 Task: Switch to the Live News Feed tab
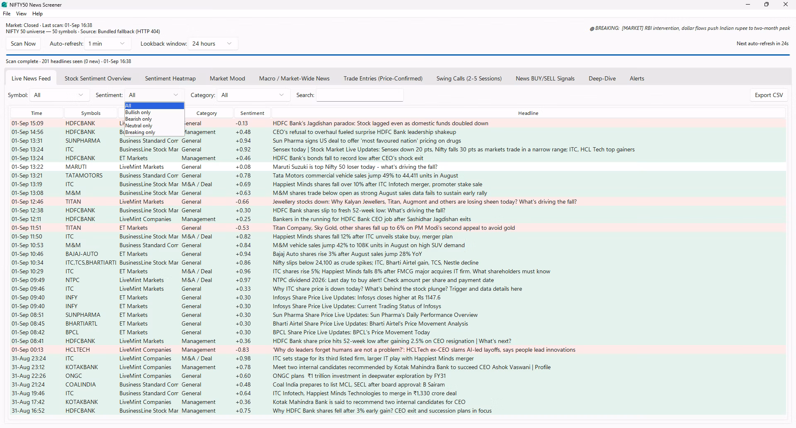31,78
